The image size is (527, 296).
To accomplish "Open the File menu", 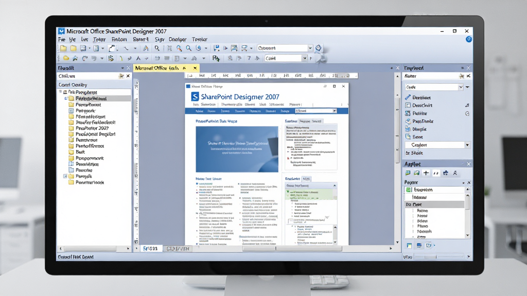I will (x=62, y=40).
